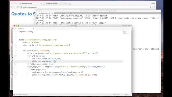Screen dimensions: 172x97
Task: Click the browser back arrow
Action: (x=12, y=7)
